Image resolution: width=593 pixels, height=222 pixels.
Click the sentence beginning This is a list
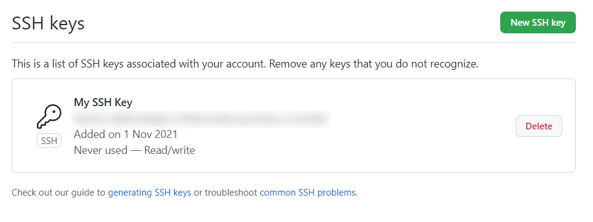[x=139, y=64]
